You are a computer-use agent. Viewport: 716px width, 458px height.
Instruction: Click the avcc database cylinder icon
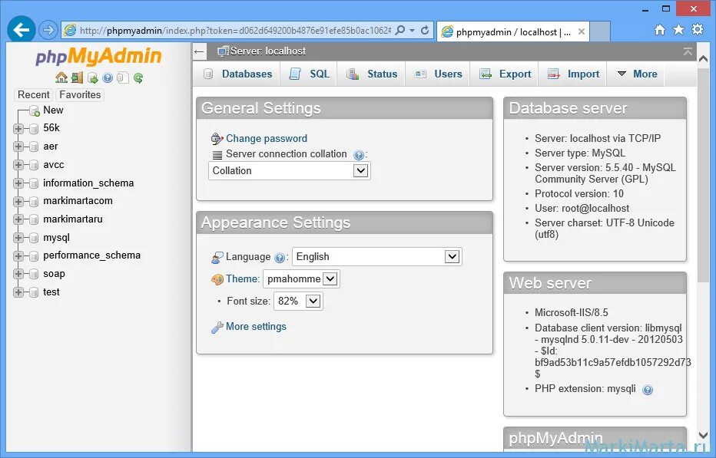tap(33, 165)
